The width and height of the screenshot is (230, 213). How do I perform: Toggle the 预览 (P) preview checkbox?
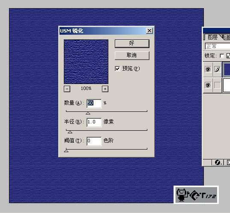click(x=117, y=69)
